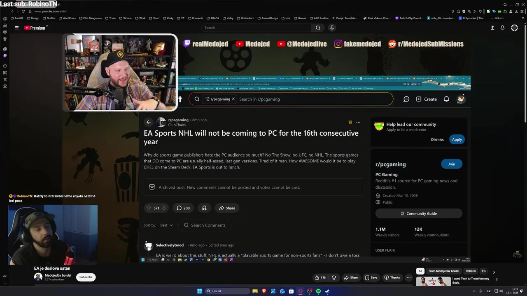Open the 'Games' bookmarks folder
Screen dimensions: 527x296
click(x=300, y=18)
